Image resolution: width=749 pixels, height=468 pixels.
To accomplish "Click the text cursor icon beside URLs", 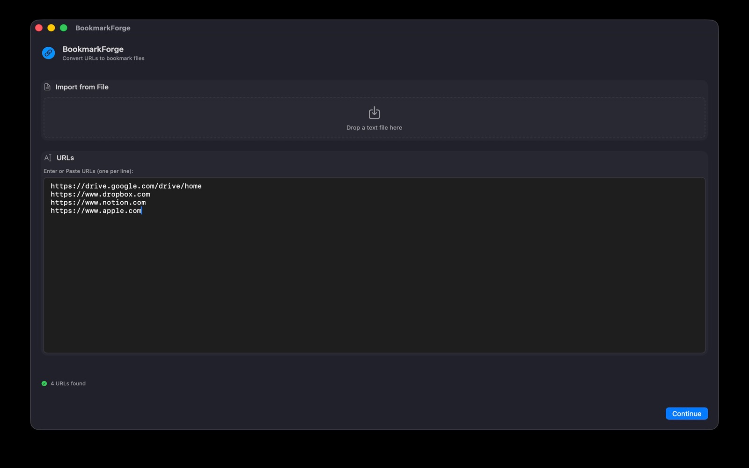I will coord(48,158).
